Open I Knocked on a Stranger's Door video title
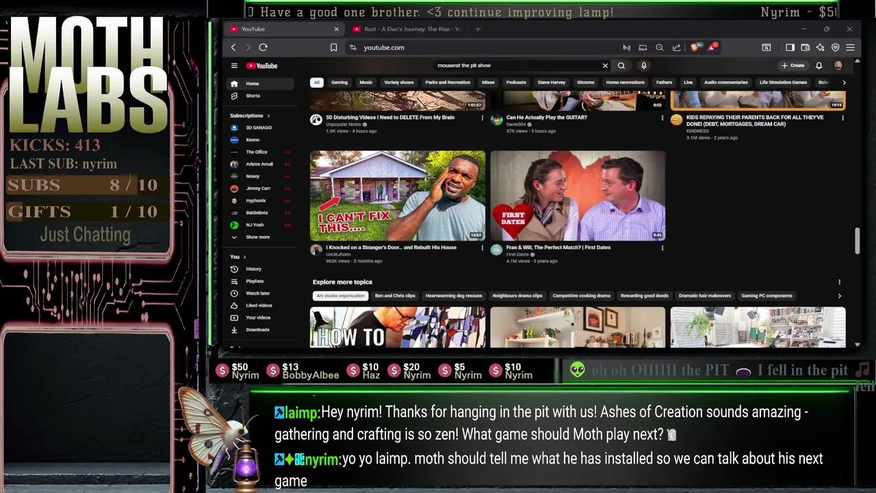The height and width of the screenshot is (493, 876). 391,247
